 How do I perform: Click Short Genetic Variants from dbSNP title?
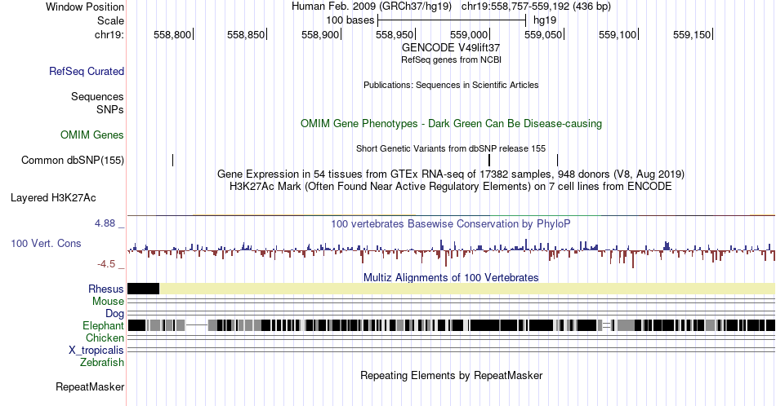[451, 148]
